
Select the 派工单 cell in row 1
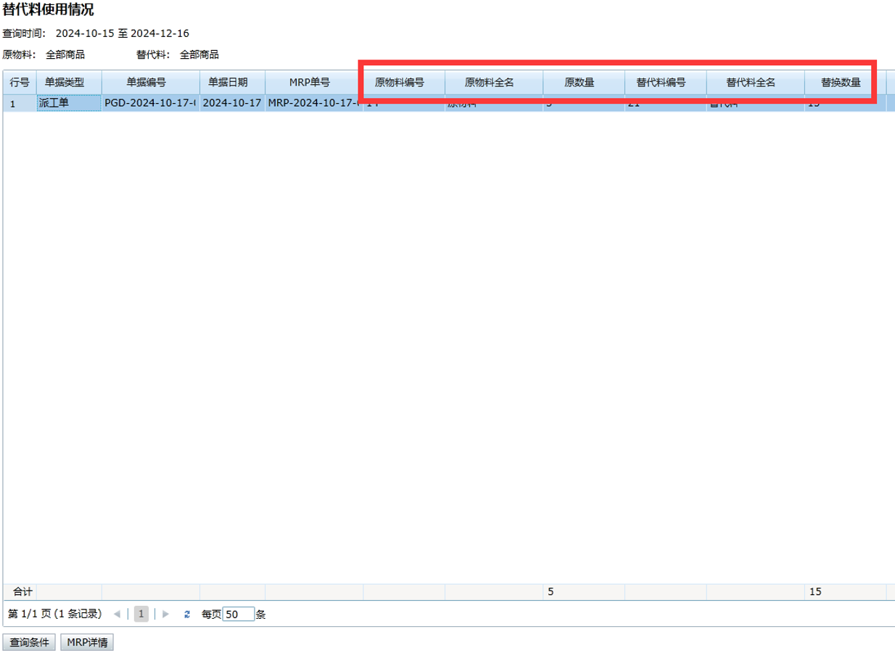click(x=69, y=104)
